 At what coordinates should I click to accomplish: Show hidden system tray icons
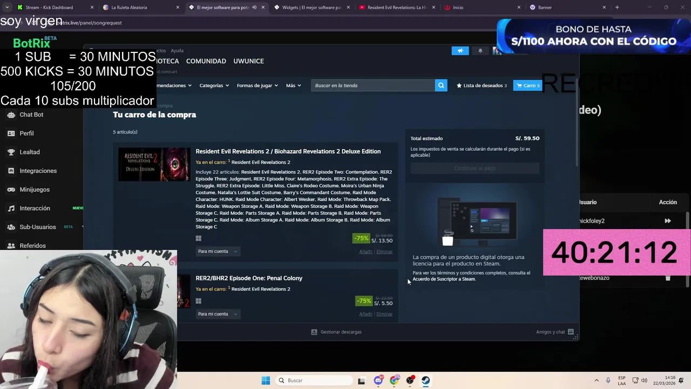point(597,380)
